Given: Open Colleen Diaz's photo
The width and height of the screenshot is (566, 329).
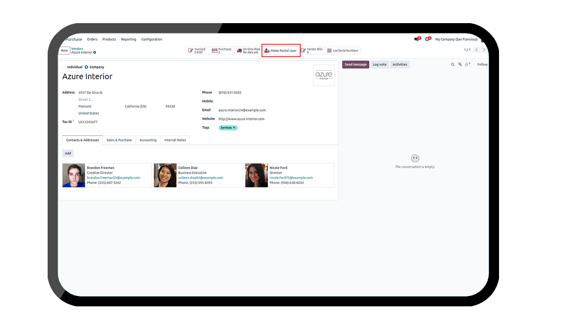Looking at the screenshot, I should pyautogui.click(x=165, y=175).
